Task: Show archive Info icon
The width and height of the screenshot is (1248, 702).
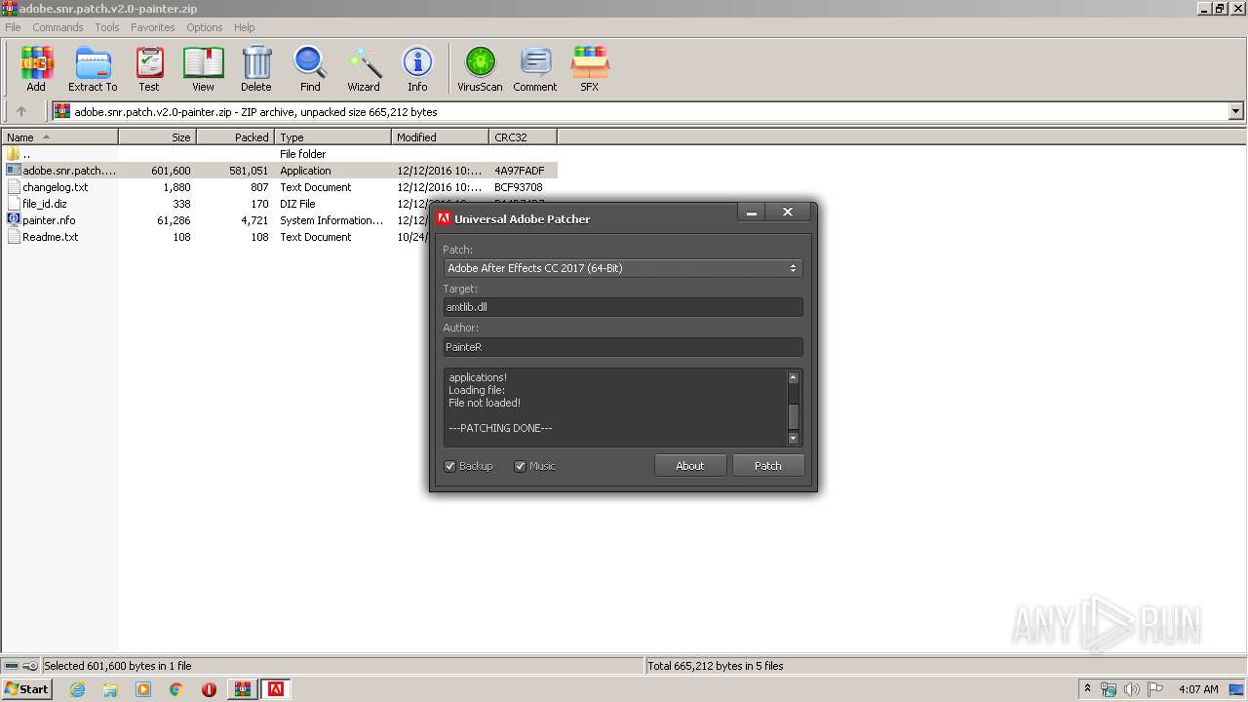Action: coord(417,68)
